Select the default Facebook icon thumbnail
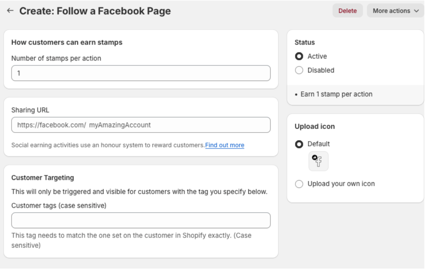Screen dimensions: 425x271 (x=318, y=161)
